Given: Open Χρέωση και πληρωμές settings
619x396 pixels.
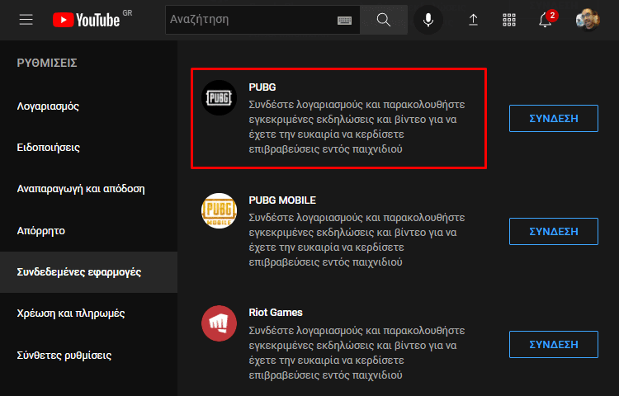Looking at the screenshot, I should tap(71, 313).
